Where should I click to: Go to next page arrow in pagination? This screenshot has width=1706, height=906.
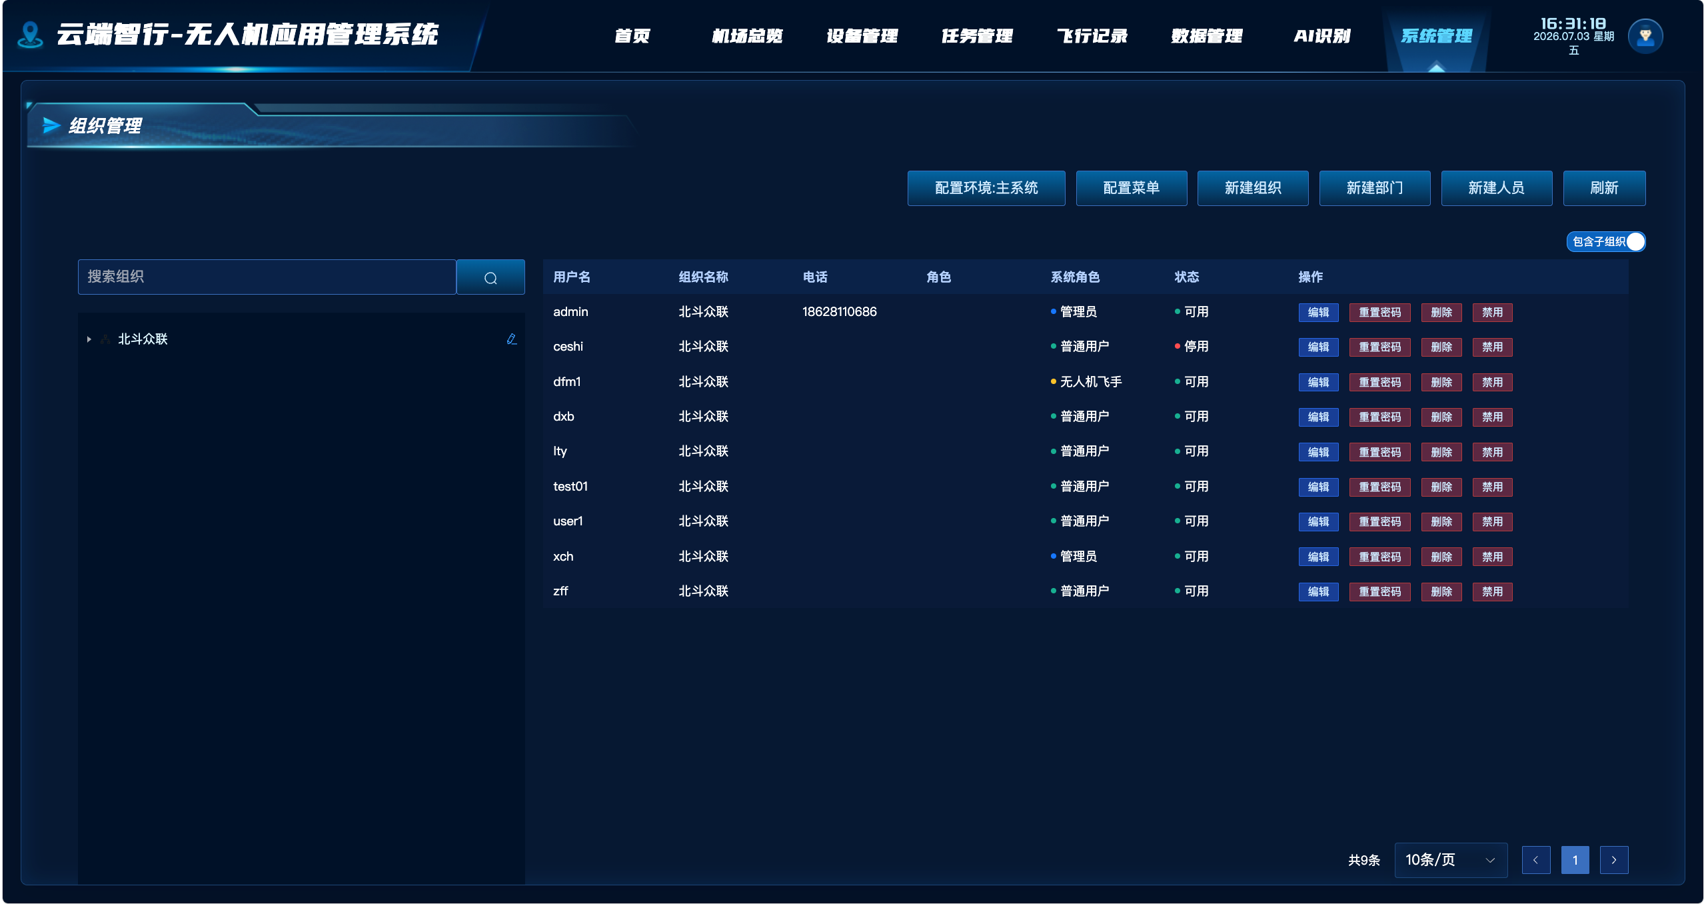point(1614,860)
